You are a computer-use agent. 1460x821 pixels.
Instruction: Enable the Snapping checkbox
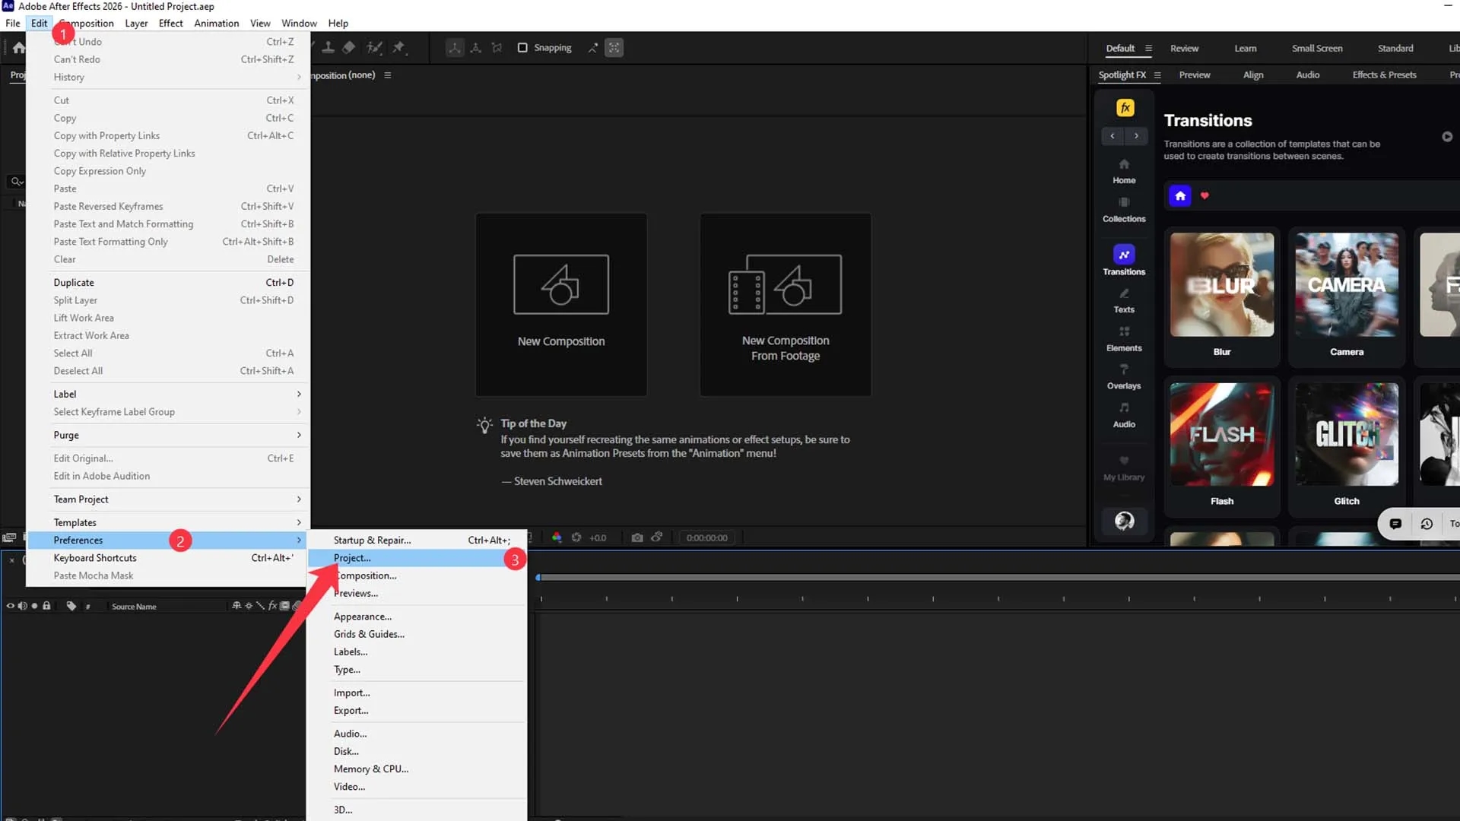click(x=522, y=48)
